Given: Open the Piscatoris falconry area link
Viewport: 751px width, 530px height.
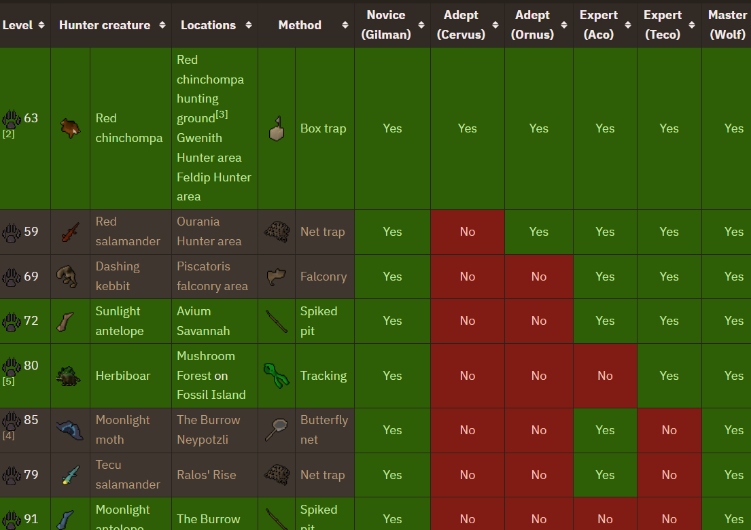Looking at the screenshot, I should click(212, 277).
